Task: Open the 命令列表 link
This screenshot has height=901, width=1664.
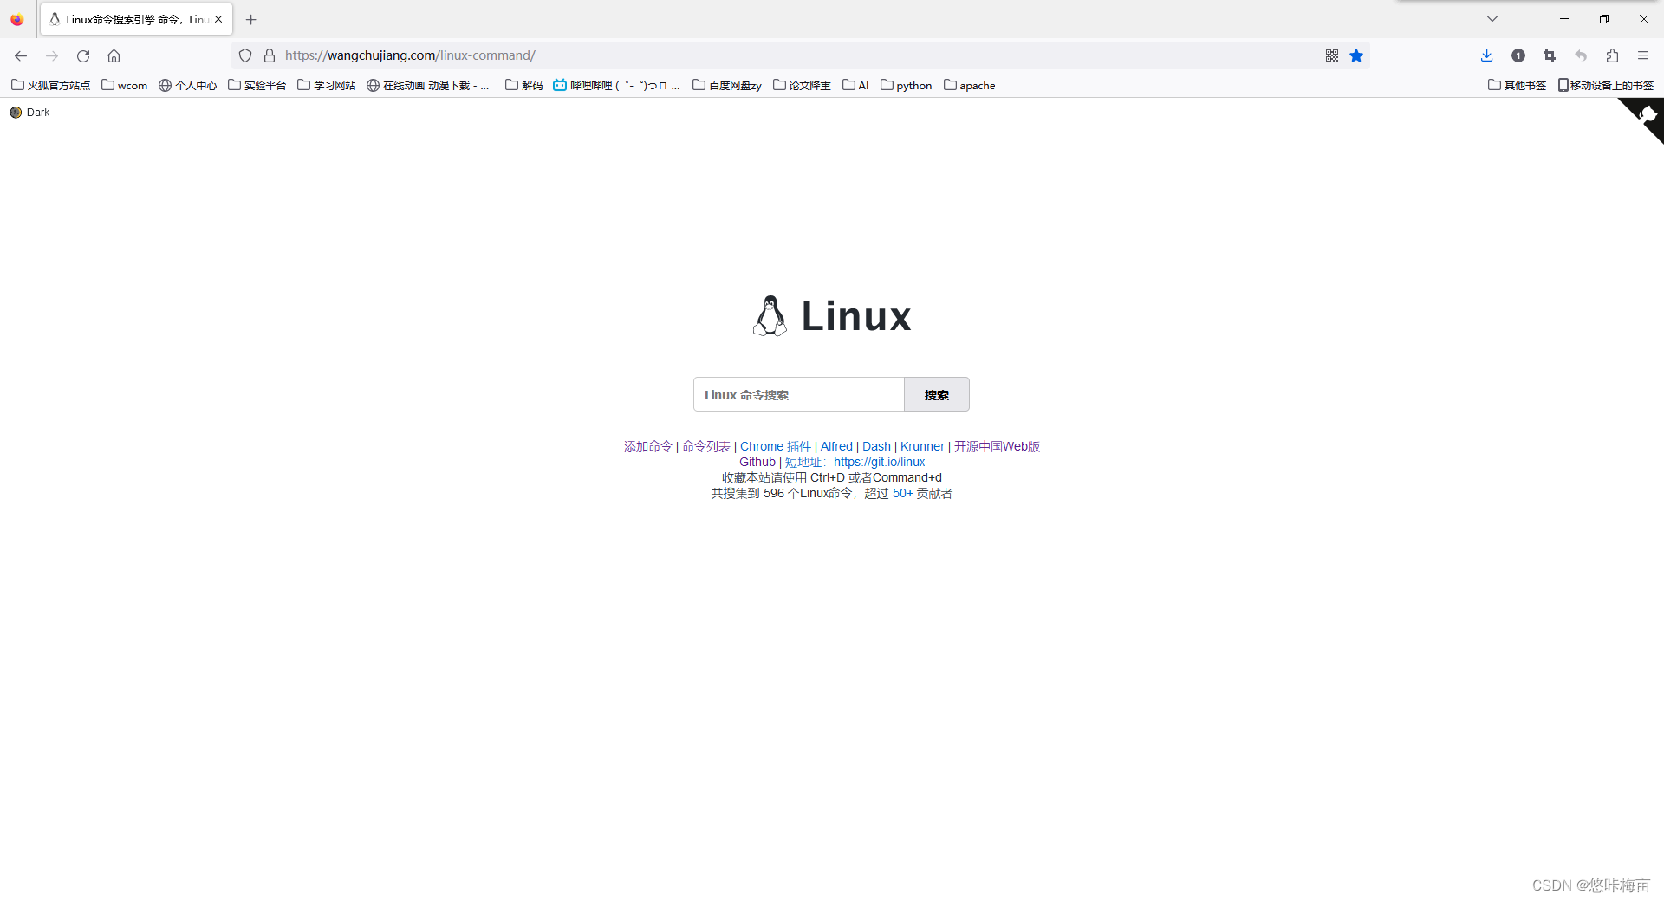Action: pyautogui.click(x=706, y=446)
